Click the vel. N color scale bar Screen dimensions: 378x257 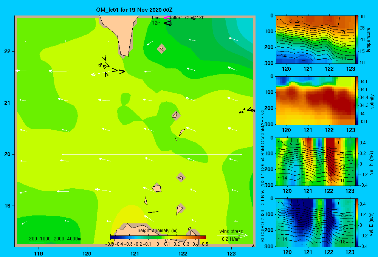click(x=357, y=161)
